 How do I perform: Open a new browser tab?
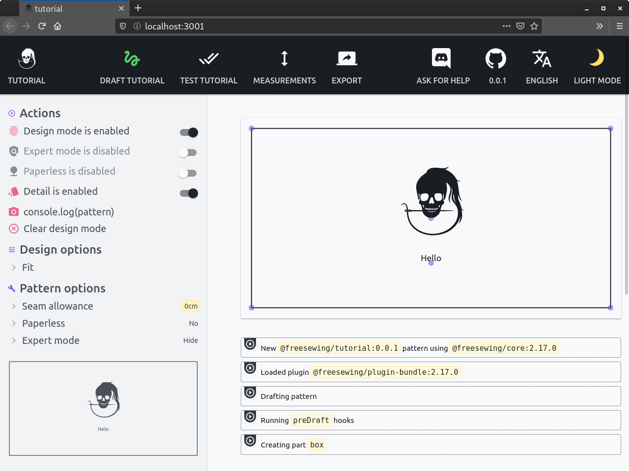pyautogui.click(x=138, y=8)
